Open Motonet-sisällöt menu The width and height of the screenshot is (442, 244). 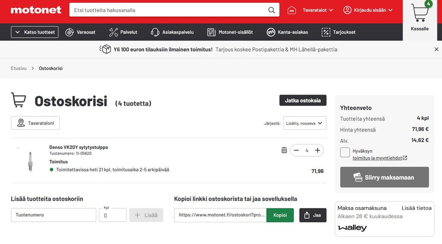tap(230, 32)
